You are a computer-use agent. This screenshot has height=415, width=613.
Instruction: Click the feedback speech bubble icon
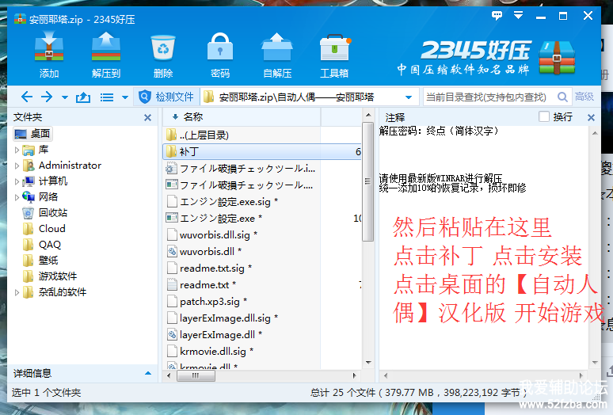coord(497,16)
